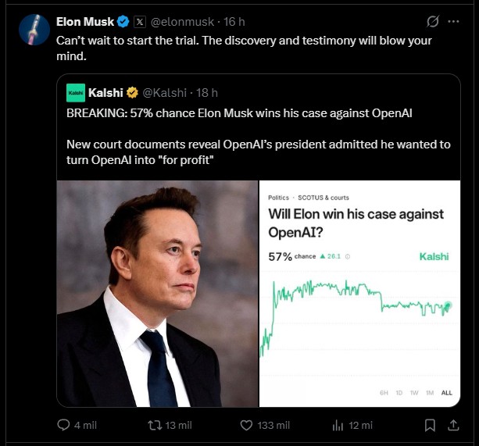Click the reply icon with 4 mil

coord(64,425)
